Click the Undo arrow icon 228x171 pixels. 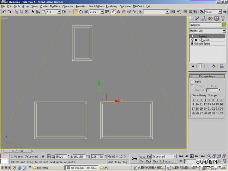click(x=4, y=12)
